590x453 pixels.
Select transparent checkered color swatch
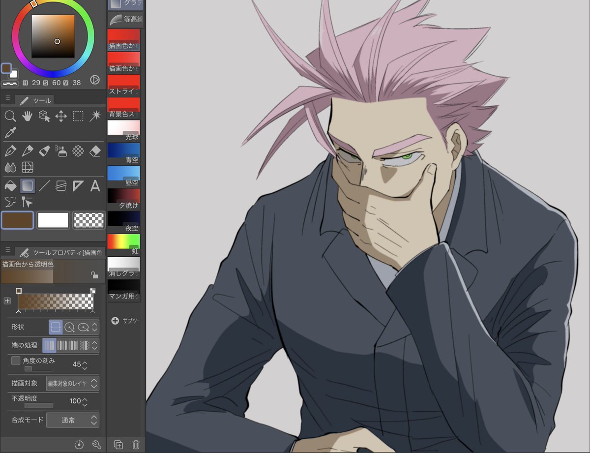click(89, 220)
